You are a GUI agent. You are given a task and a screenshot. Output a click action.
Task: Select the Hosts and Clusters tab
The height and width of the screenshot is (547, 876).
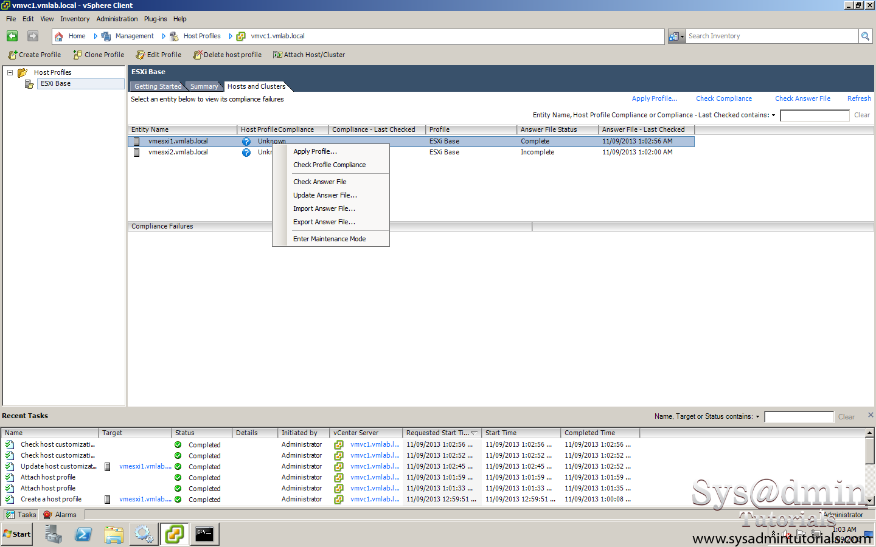256,86
